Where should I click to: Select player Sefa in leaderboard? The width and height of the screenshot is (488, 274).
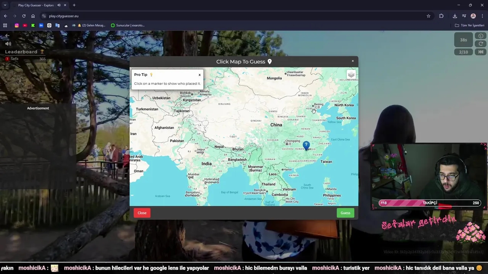[14, 59]
